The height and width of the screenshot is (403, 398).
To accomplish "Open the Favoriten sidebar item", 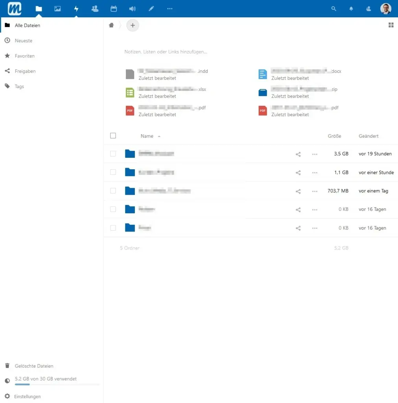I will pos(25,56).
